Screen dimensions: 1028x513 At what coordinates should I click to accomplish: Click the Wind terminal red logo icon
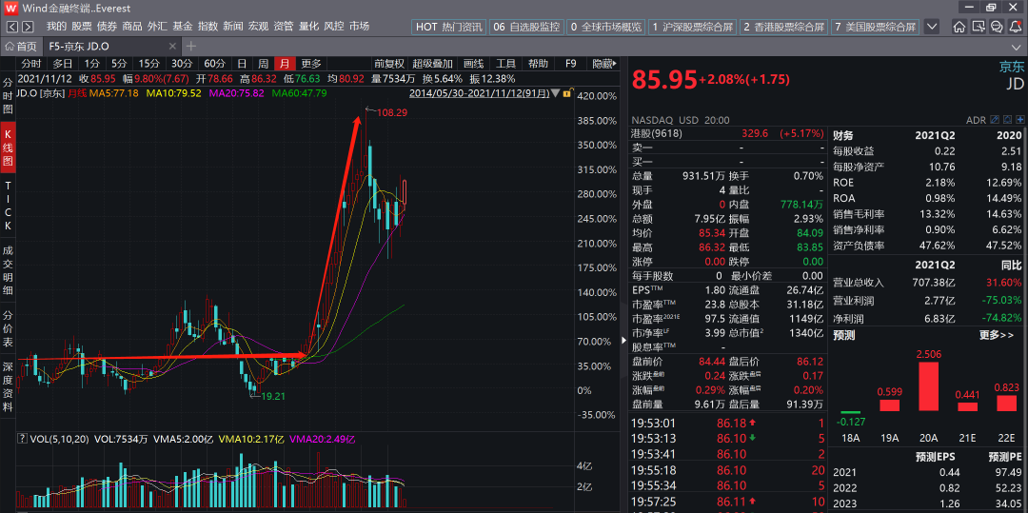click(x=10, y=8)
